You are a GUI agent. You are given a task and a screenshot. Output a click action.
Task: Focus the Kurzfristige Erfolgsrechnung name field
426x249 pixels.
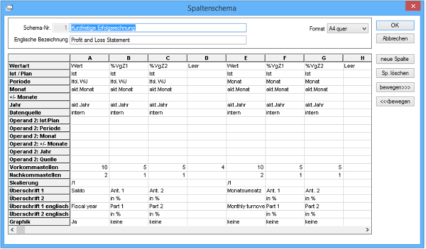[x=158, y=28]
